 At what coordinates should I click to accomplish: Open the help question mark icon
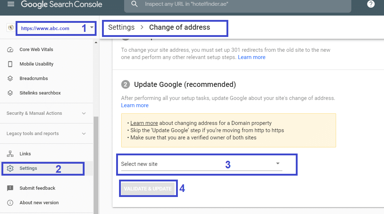[371, 4]
